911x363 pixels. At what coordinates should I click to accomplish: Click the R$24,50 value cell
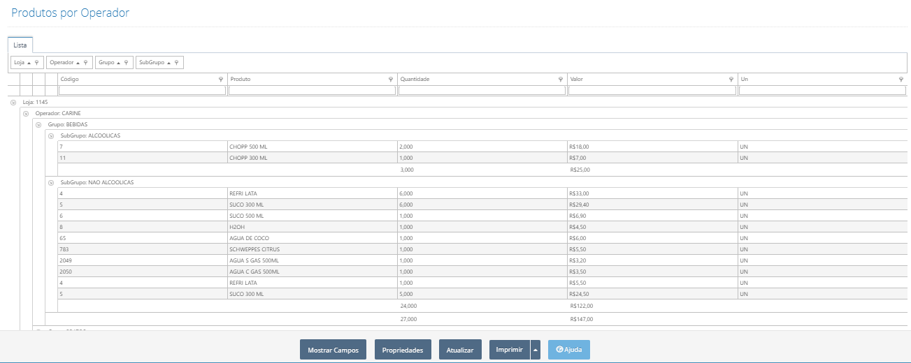(x=652, y=295)
